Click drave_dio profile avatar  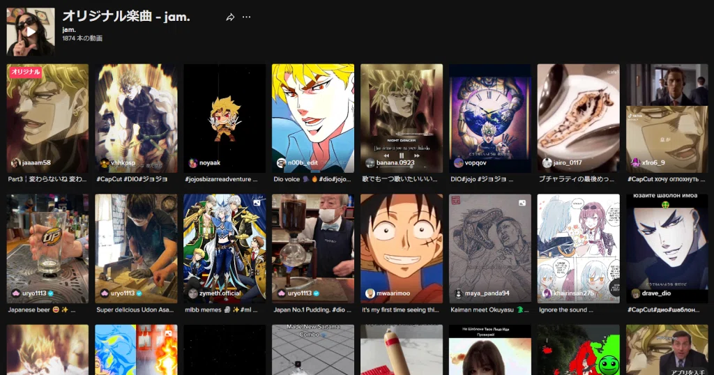tap(635, 293)
